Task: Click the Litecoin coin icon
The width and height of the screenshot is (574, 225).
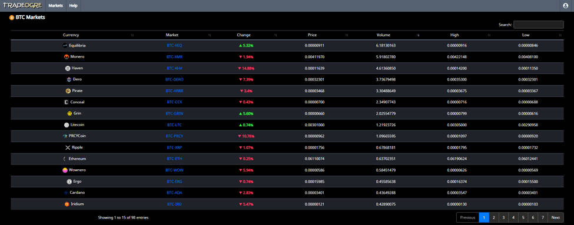Action: tap(67, 125)
